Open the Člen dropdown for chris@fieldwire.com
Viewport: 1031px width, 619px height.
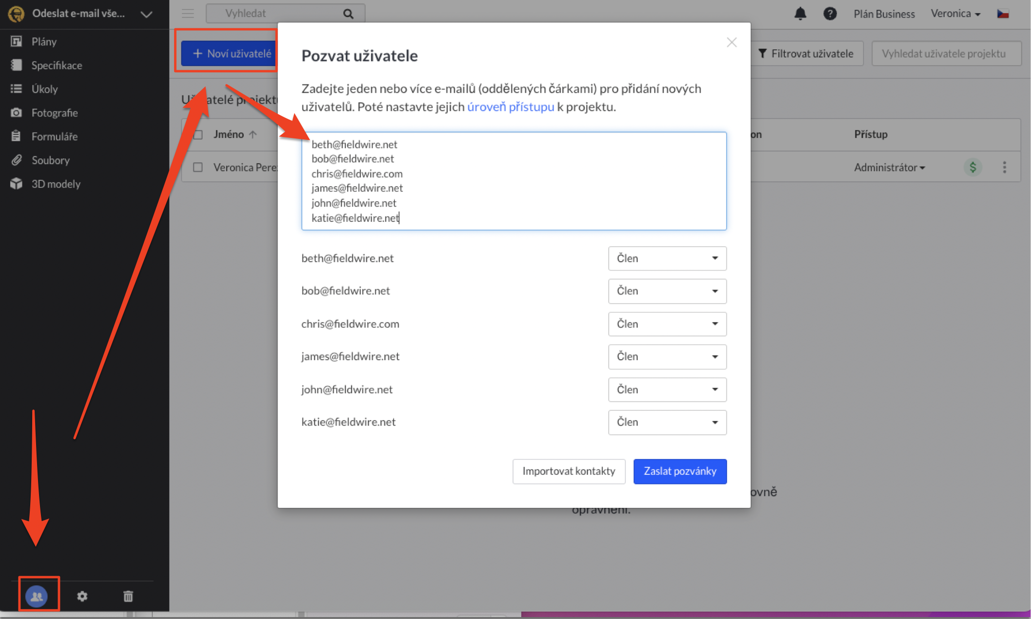(x=667, y=324)
